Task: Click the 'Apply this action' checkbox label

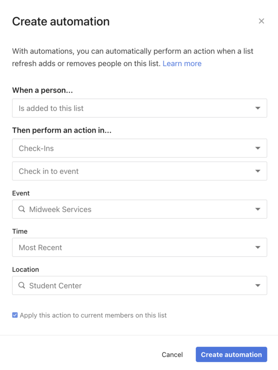Action: [x=93, y=315]
